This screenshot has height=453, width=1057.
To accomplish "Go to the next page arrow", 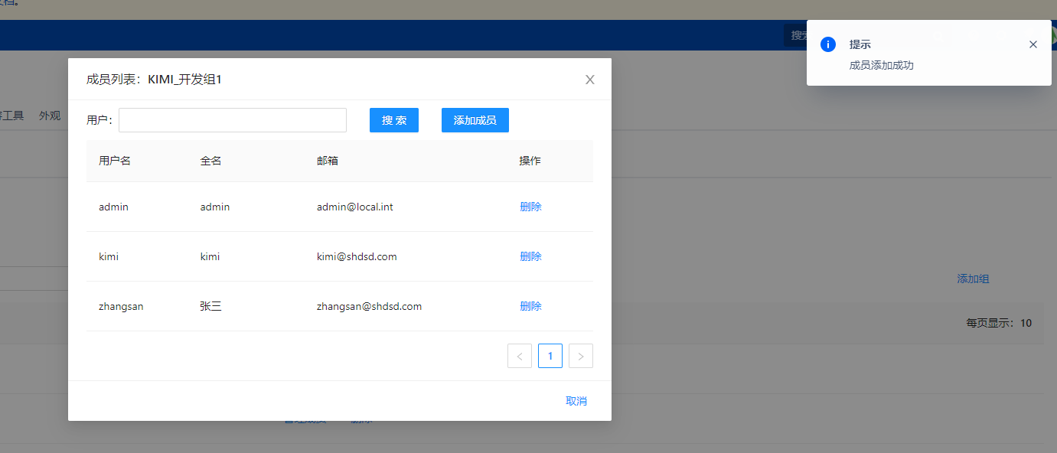I will point(580,356).
